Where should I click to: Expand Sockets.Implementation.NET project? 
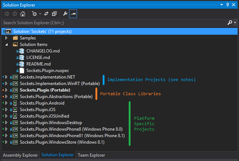coord(6,77)
